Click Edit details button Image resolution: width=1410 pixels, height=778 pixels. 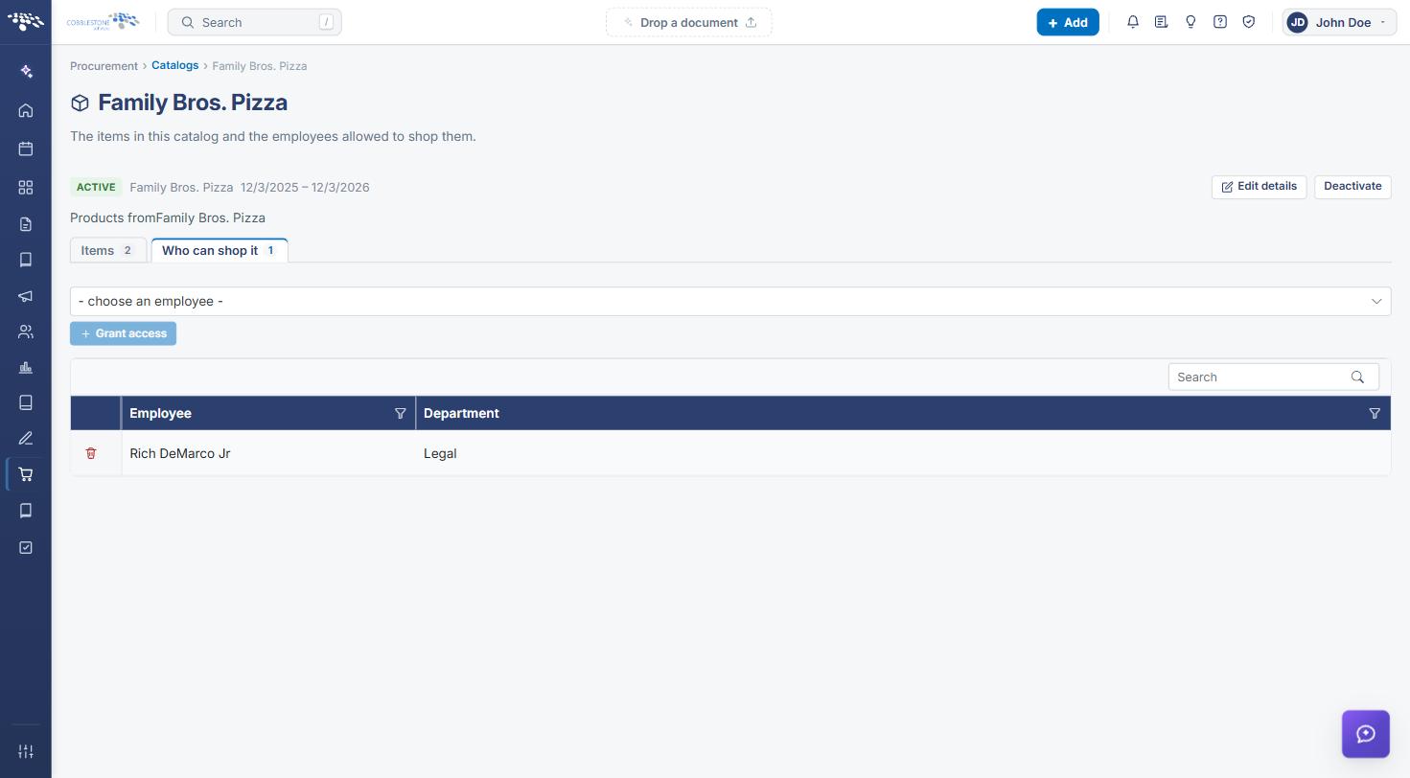point(1259,187)
